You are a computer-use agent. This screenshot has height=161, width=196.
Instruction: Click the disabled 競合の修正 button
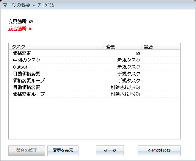(27, 151)
